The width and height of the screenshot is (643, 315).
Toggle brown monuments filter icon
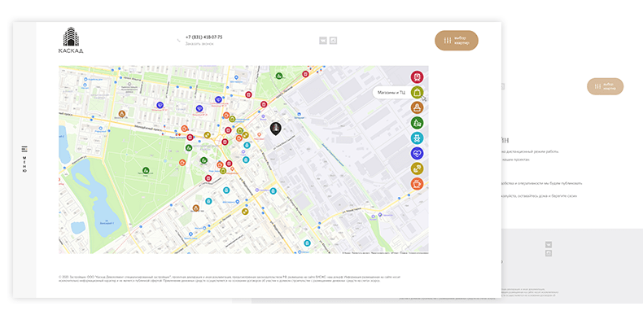[x=417, y=107]
